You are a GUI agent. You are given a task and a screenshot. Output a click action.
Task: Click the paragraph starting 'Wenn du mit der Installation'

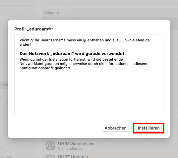(x=83, y=64)
